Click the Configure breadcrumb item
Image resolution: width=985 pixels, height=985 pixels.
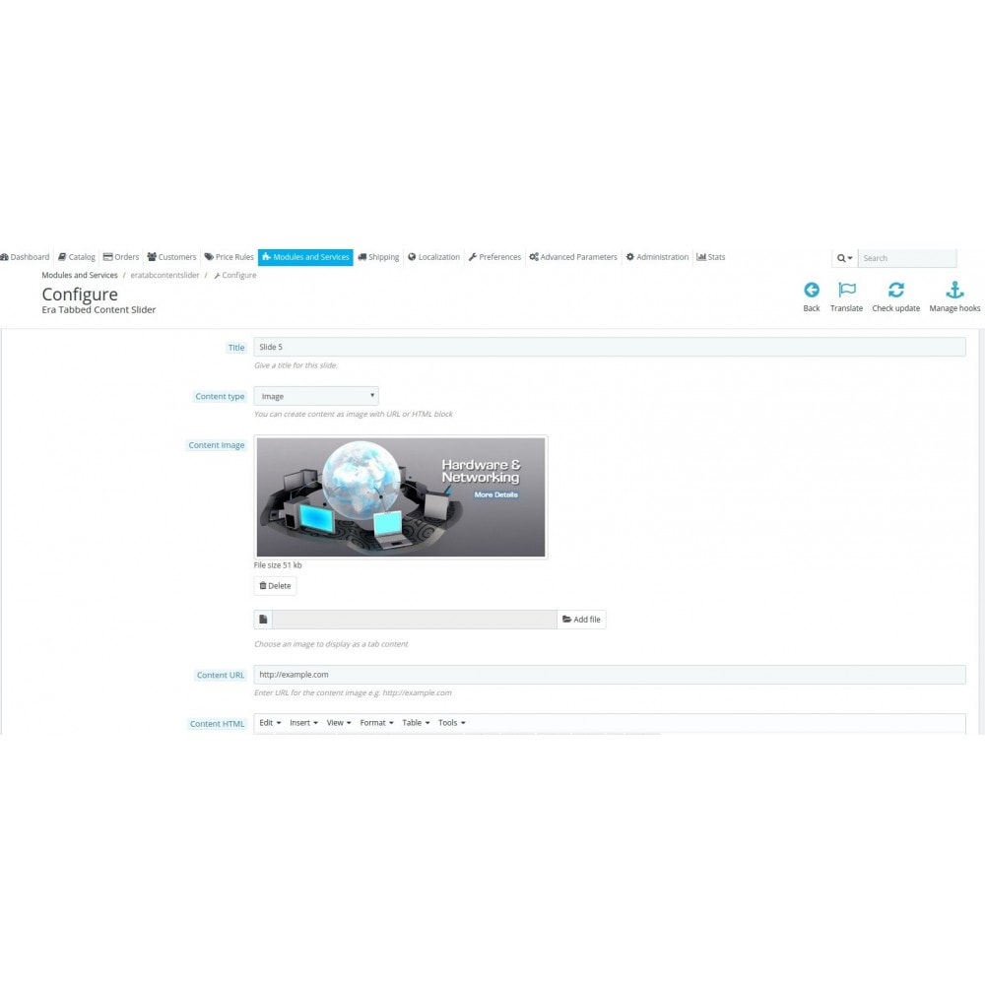[x=235, y=275]
